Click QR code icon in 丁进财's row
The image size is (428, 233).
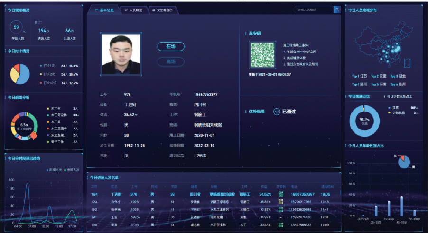280,194
